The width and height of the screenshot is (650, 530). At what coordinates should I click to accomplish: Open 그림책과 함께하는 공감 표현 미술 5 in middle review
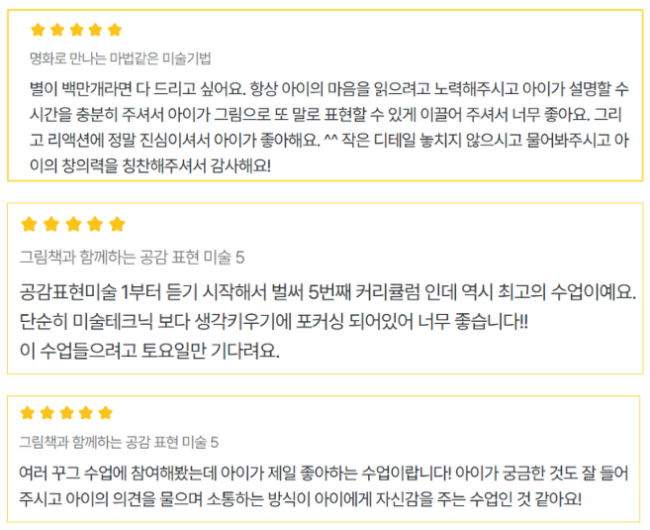click(133, 258)
